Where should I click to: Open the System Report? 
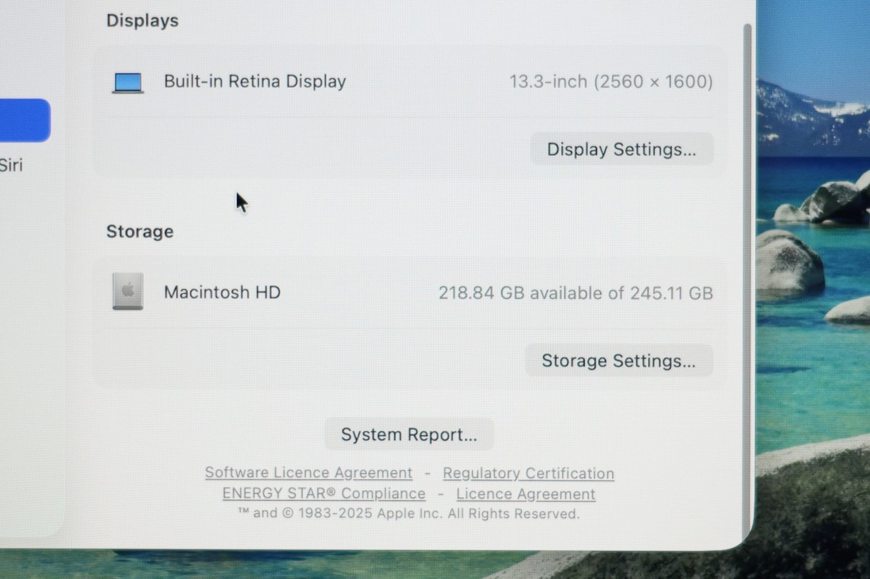pos(409,435)
